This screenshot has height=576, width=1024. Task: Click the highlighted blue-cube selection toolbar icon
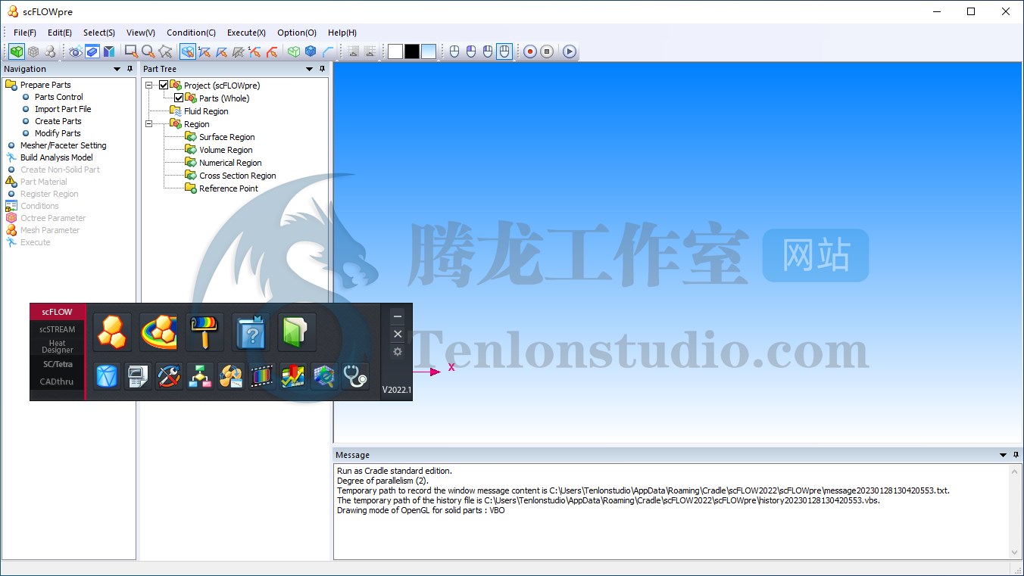[187, 51]
